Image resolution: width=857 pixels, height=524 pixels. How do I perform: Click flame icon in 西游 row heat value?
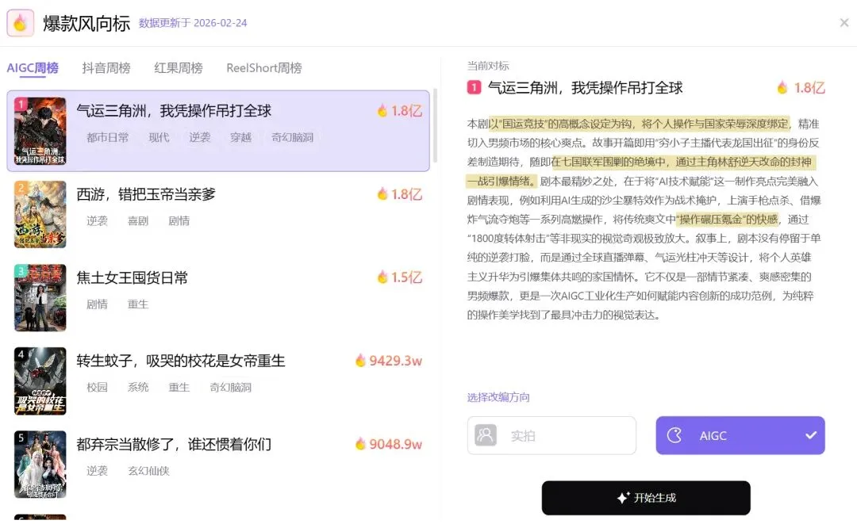(382, 193)
